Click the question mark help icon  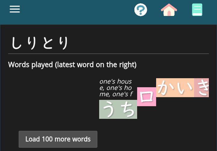click(x=140, y=10)
